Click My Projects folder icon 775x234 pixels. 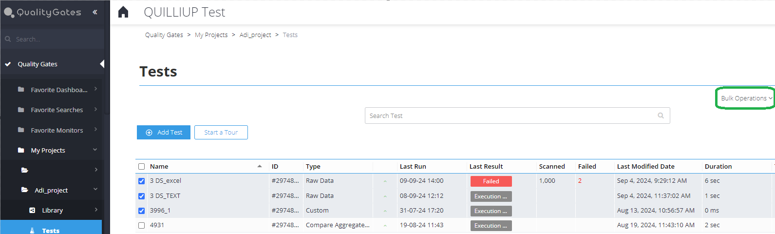pos(21,150)
